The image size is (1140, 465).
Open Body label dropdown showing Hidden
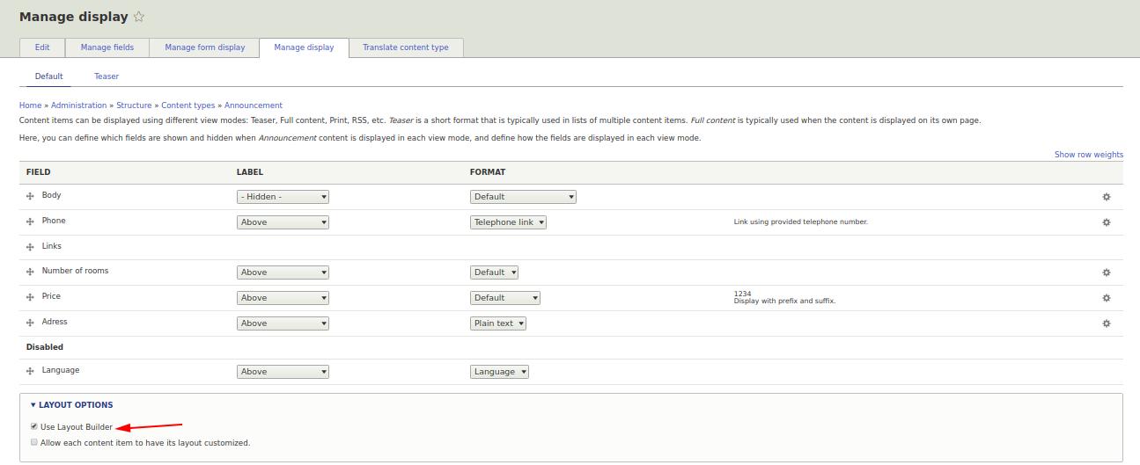click(x=283, y=197)
